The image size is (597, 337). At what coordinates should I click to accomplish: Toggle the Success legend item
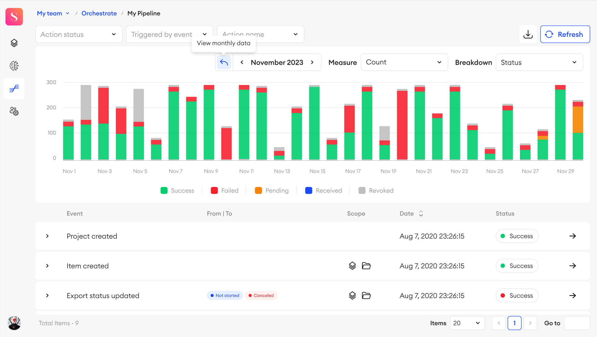click(177, 190)
